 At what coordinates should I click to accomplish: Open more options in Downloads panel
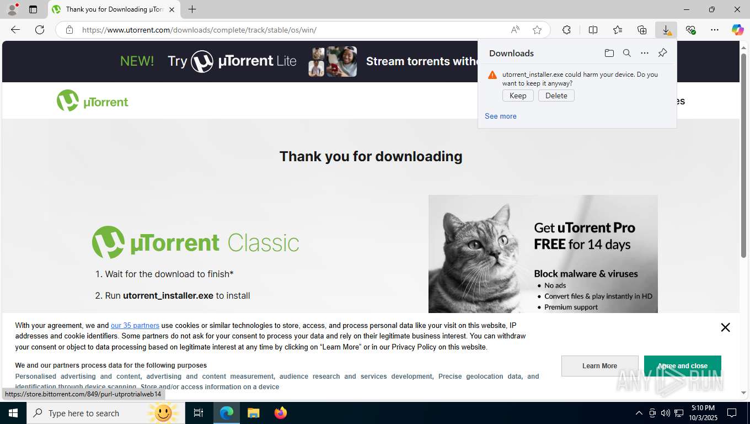coord(645,53)
